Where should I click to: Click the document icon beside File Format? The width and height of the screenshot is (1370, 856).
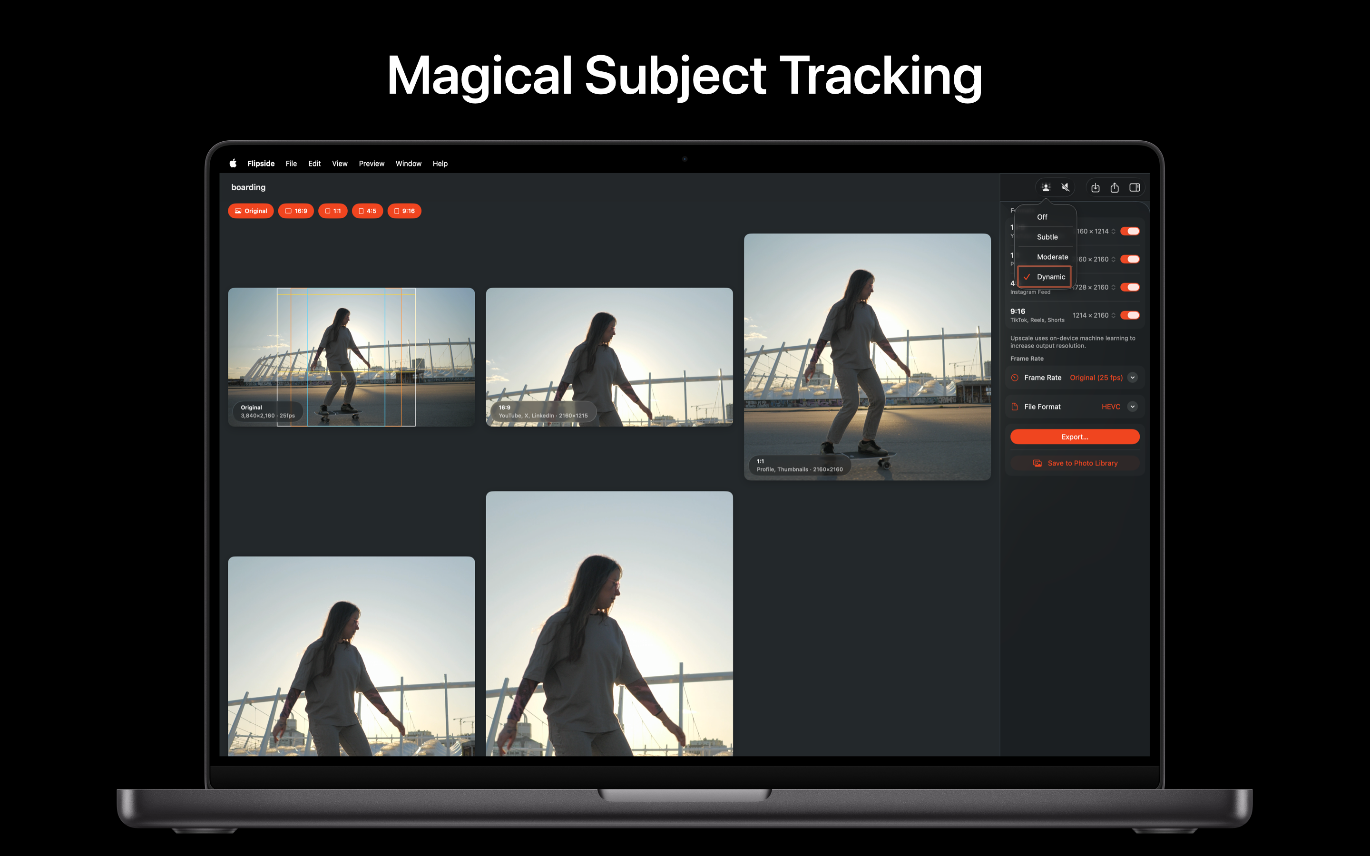click(x=1015, y=407)
